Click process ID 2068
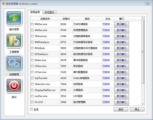Image resolution: width=153 pixels, height=120 pixels. tap(63, 102)
